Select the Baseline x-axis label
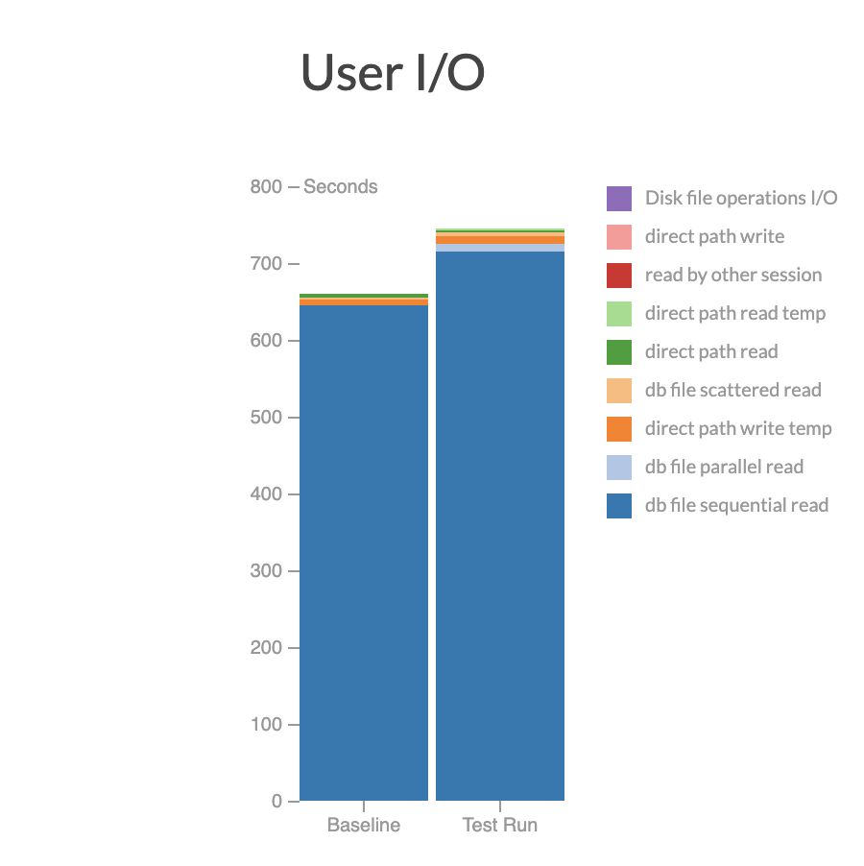This screenshot has height=866, width=864. click(364, 825)
